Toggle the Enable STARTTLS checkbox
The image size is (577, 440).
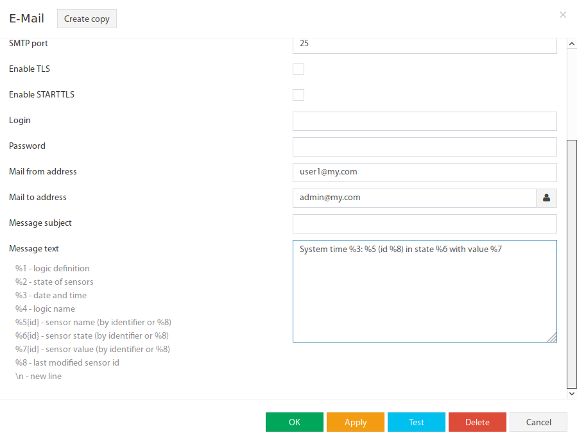click(x=298, y=95)
